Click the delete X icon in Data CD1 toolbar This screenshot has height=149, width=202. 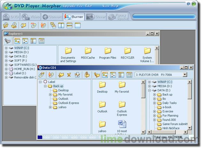click(x=69, y=75)
